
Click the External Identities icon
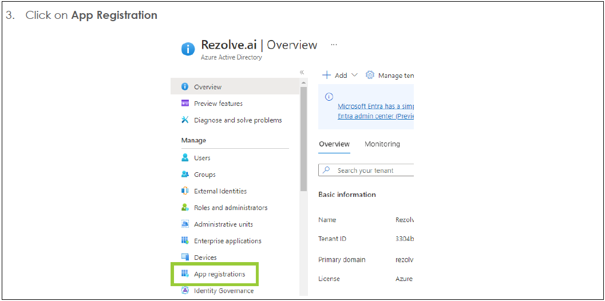point(185,191)
